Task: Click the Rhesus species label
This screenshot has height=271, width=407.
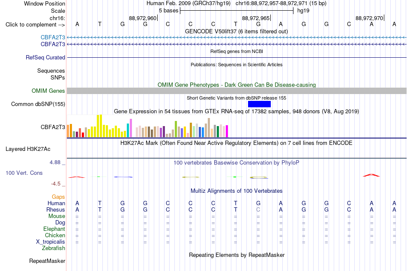Action: (56, 209)
